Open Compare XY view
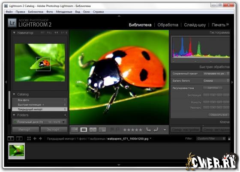The width and height of the screenshot is (240, 172). pos(93,130)
